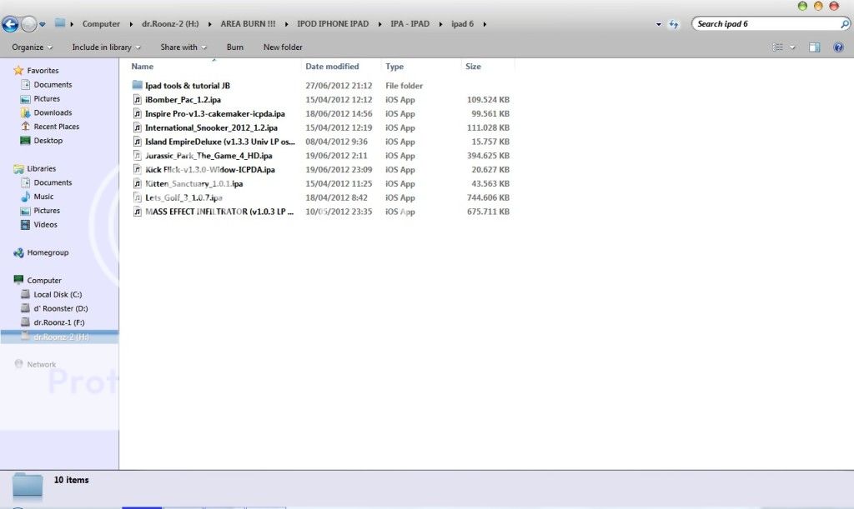Select IPOD IPHONE IPAD breadcrumb segment
The width and height of the screenshot is (854, 509).
click(333, 24)
